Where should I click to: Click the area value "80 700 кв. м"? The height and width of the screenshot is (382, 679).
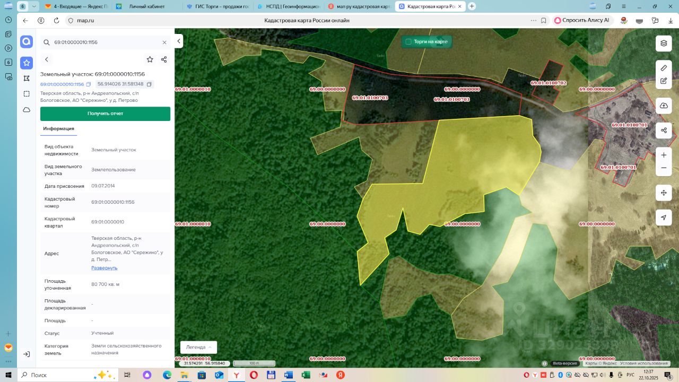coord(105,284)
